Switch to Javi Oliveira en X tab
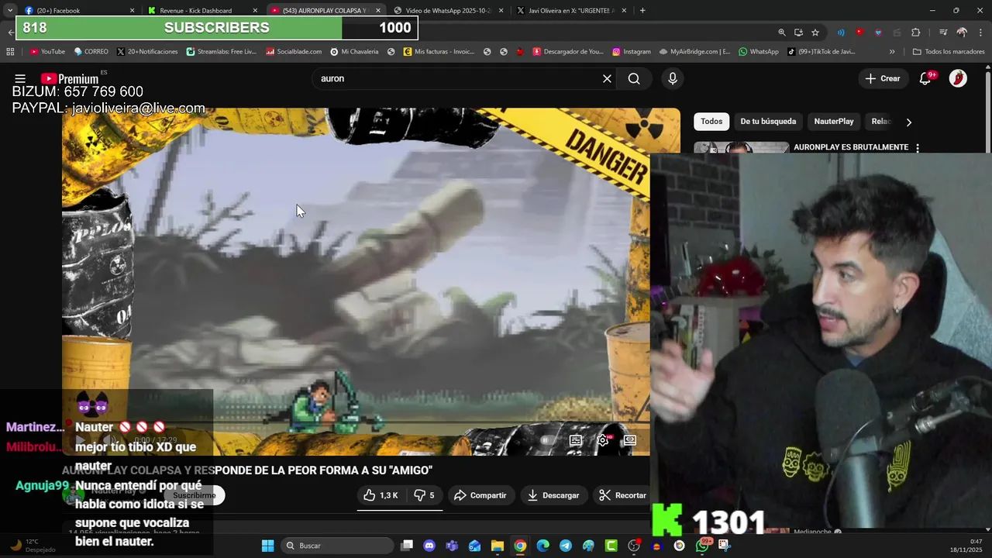The height and width of the screenshot is (558, 992). [x=570, y=11]
